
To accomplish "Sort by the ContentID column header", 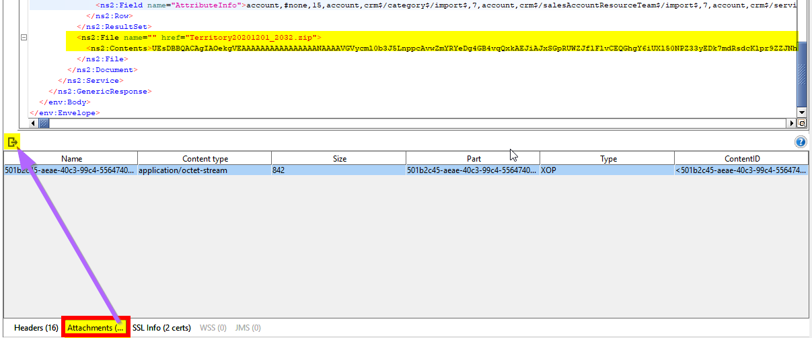I will click(x=741, y=159).
